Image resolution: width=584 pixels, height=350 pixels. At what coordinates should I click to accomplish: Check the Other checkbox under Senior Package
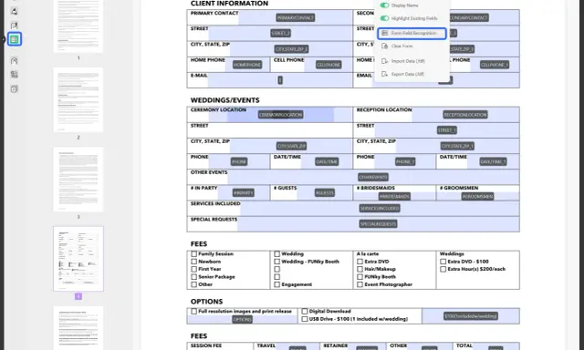point(194,284)
